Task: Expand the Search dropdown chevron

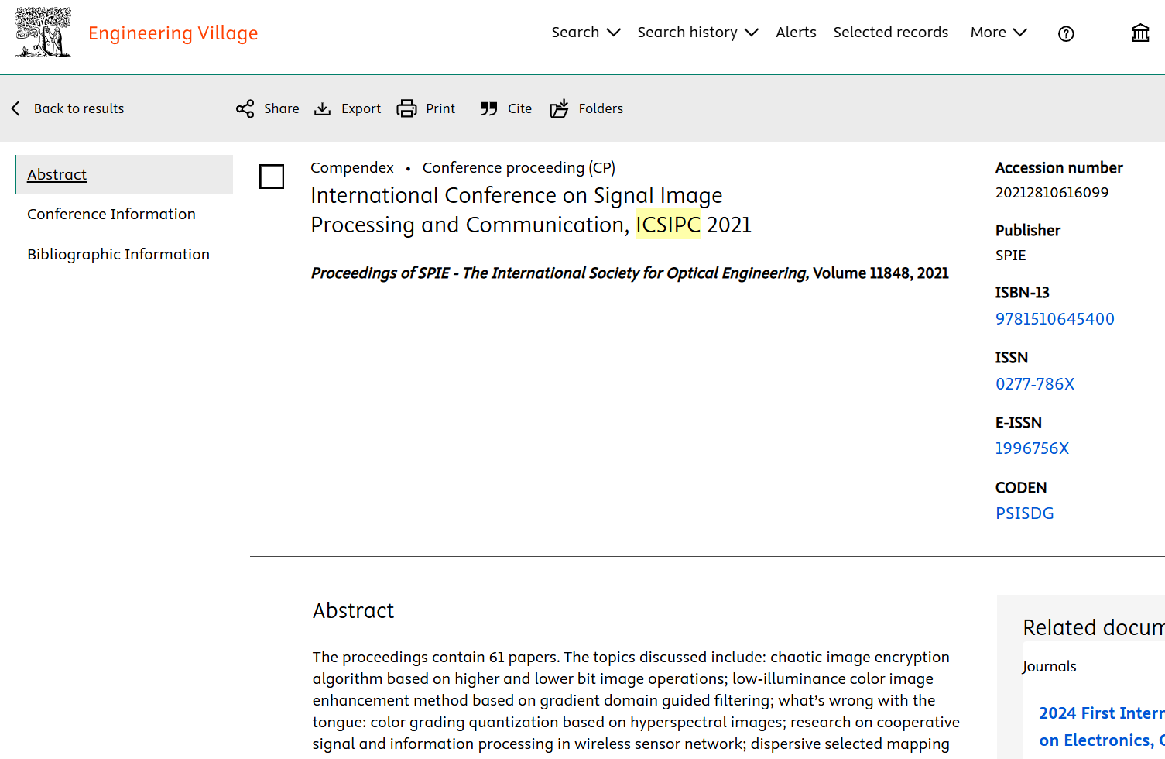Action: [614, 33]
